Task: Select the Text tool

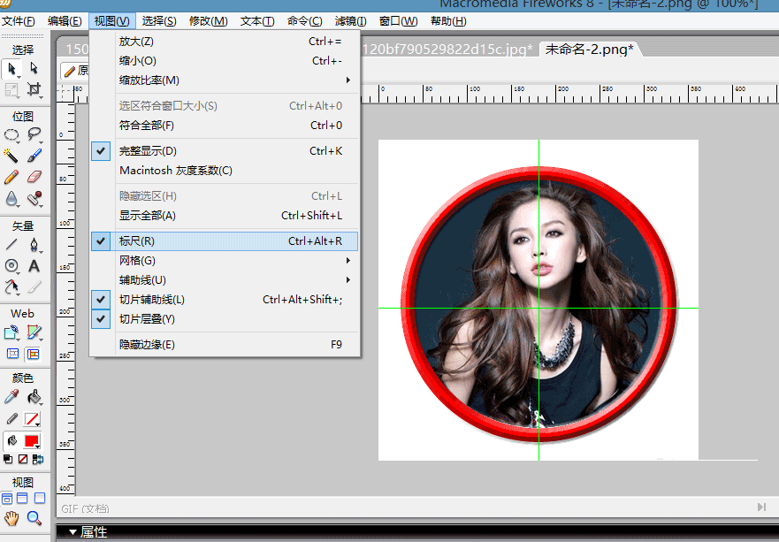Action: pyautogui.click(x=34, y=265)
